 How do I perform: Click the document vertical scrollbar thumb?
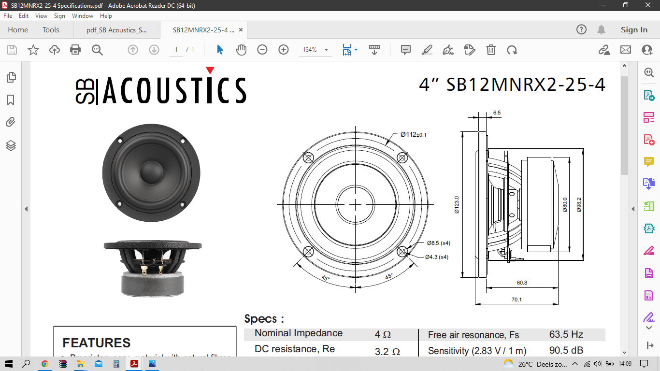point(624,125)
